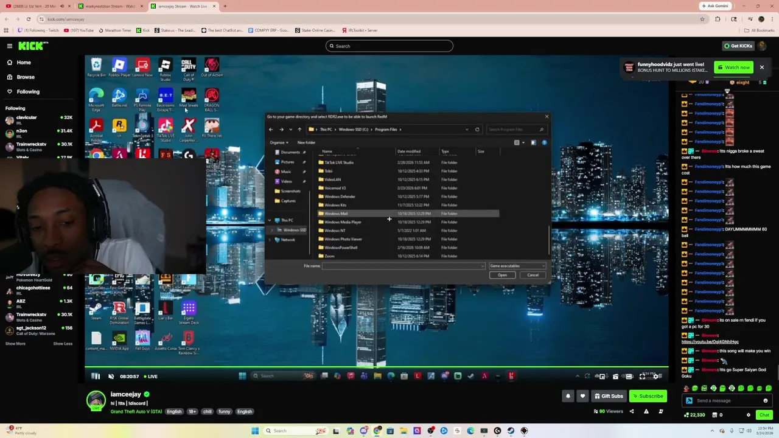Open file dialog help icon

(544, 142)
